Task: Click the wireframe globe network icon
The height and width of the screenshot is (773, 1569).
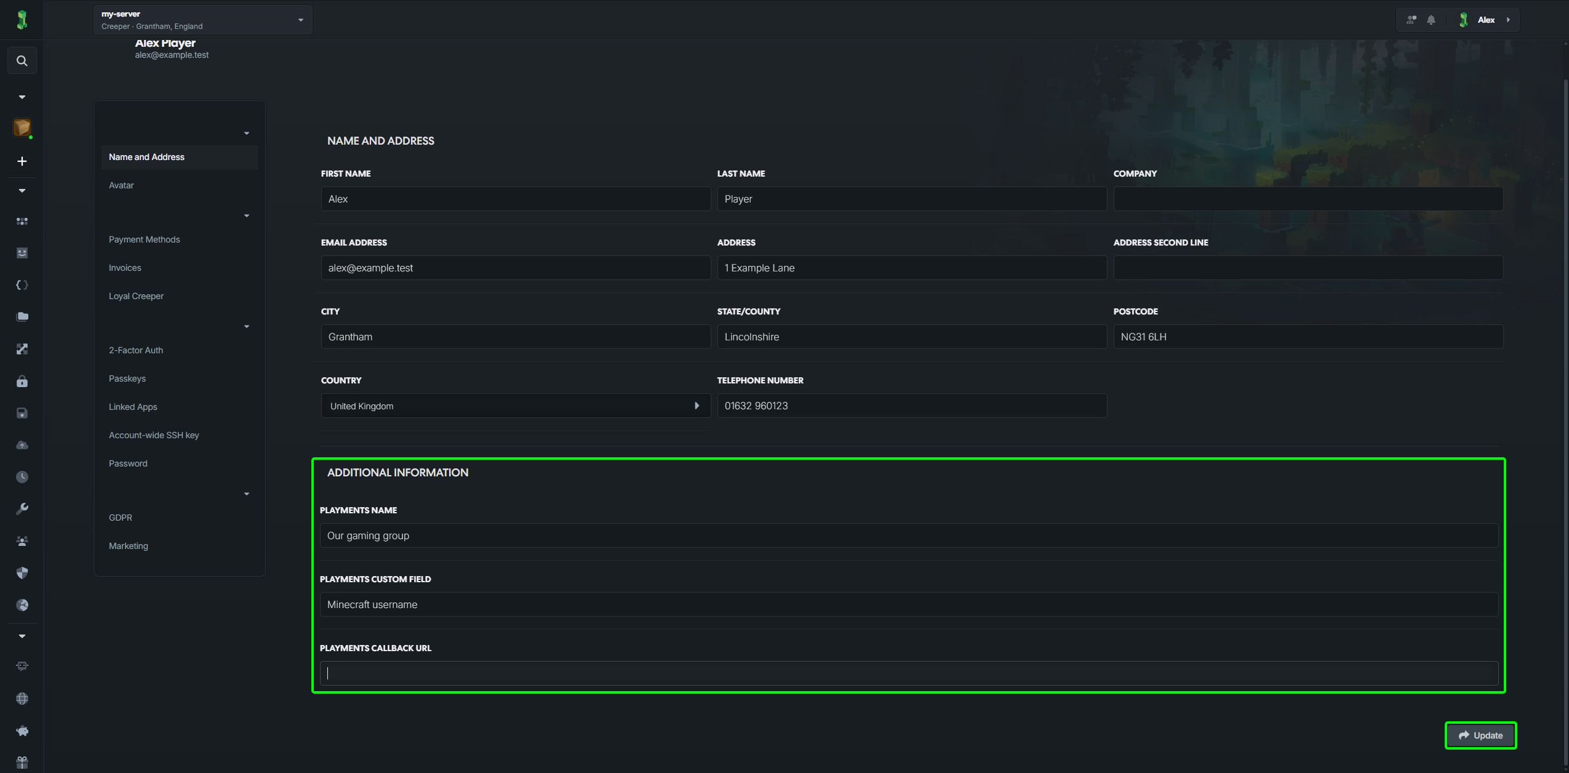Action: 22,699
